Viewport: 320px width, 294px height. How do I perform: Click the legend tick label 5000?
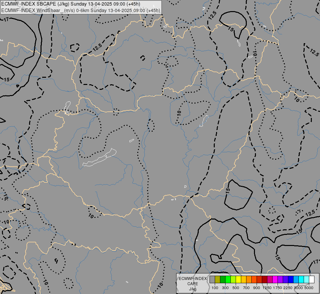(x=309, y=288)
